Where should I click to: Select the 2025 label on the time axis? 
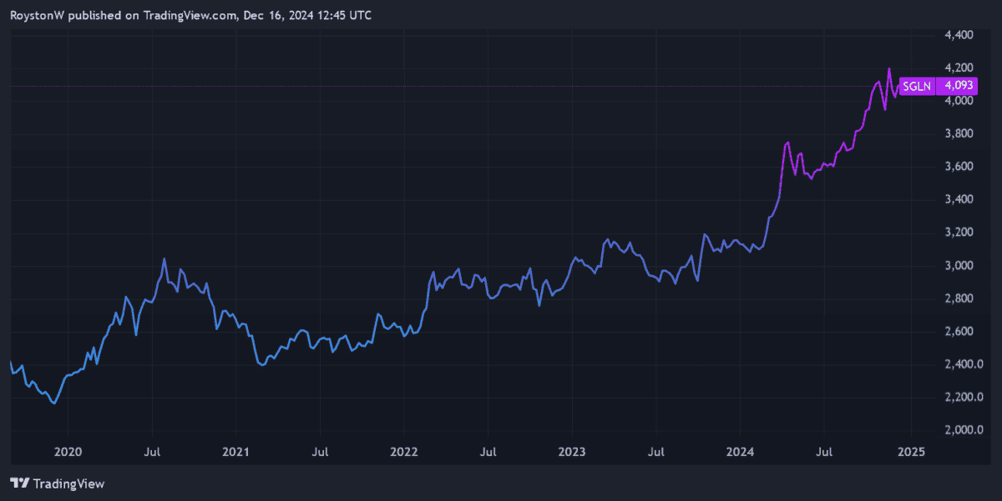click(x=909, y=452)
